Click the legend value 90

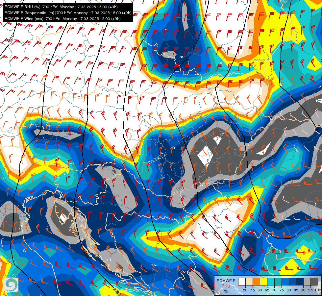(x=303, y=290)
